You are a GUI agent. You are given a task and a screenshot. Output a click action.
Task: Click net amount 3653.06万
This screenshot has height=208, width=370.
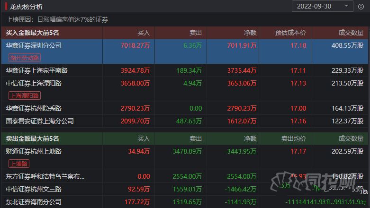(242, 83)
